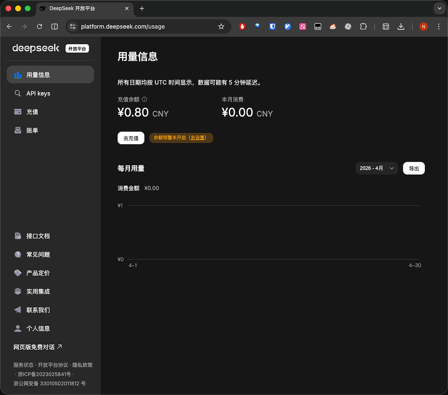The width and height of the screenshot is (448, 395).
Task: Click the card icon beside 充值
Action: (17, 112)
